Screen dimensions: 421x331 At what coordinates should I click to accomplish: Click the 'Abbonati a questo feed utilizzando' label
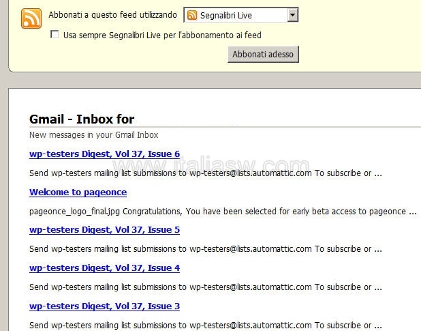[x=113, y=15]
